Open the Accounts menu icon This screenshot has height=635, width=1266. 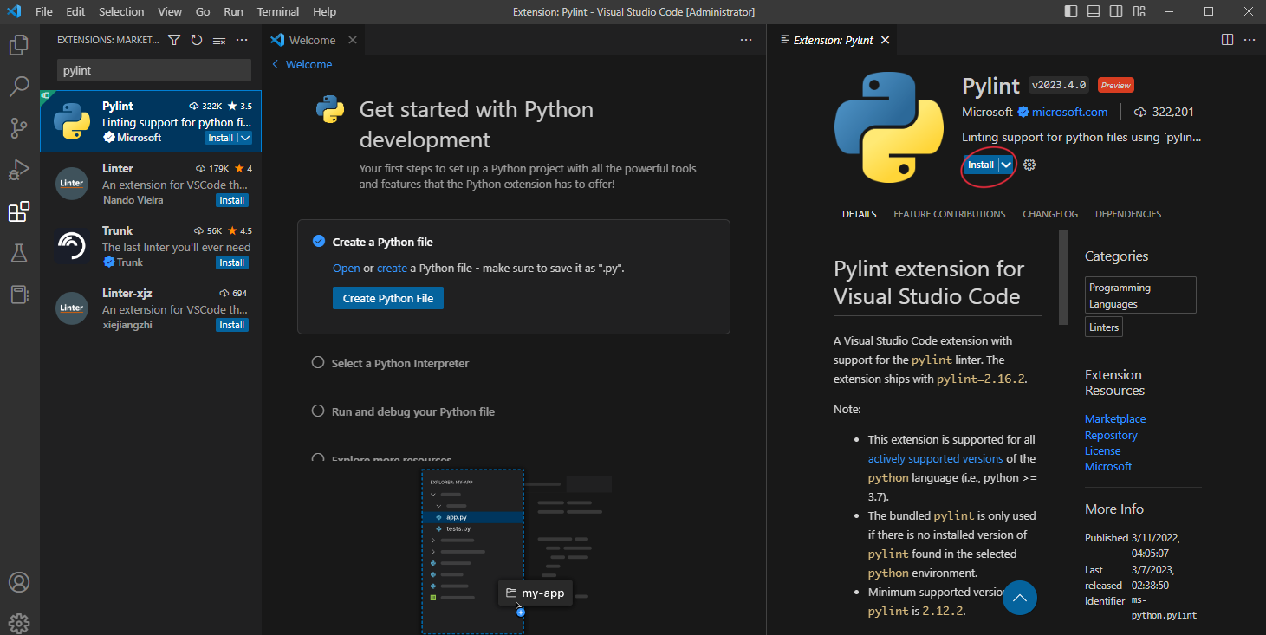coord(19,582)
